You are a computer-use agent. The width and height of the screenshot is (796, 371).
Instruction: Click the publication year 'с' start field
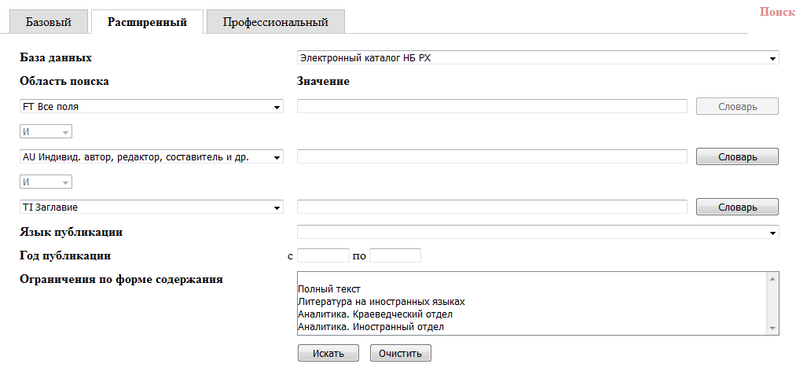coord(323,255)
